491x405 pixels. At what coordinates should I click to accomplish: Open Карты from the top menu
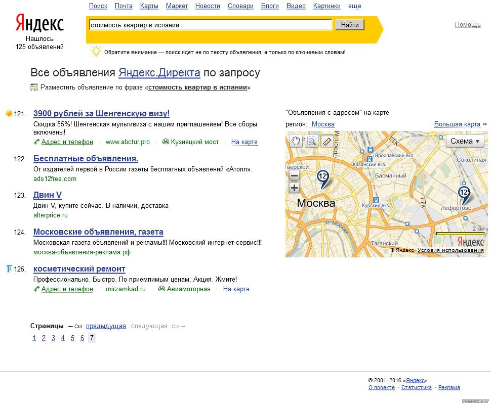point(149,6)
